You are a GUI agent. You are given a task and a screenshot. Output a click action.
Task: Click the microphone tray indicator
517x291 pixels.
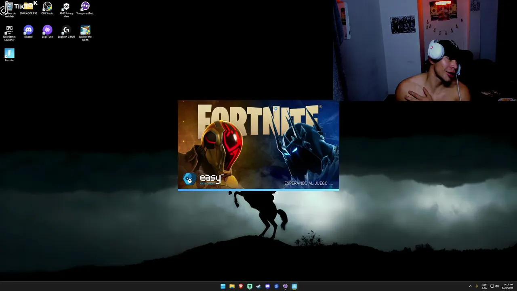pyautogui.click(x=477, y=286)
